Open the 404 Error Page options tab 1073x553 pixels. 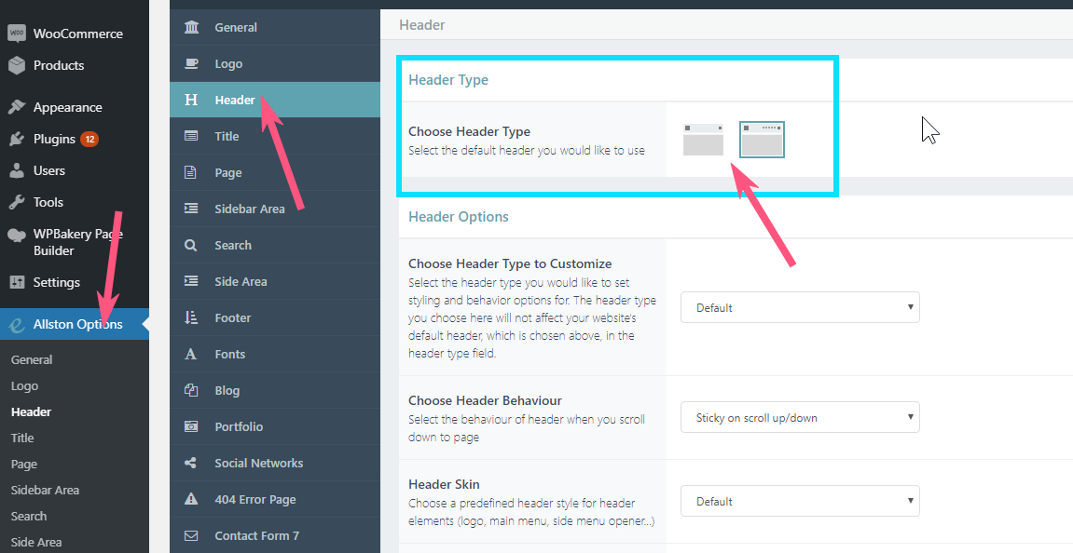pyautogui.click(x=275, y=499)
